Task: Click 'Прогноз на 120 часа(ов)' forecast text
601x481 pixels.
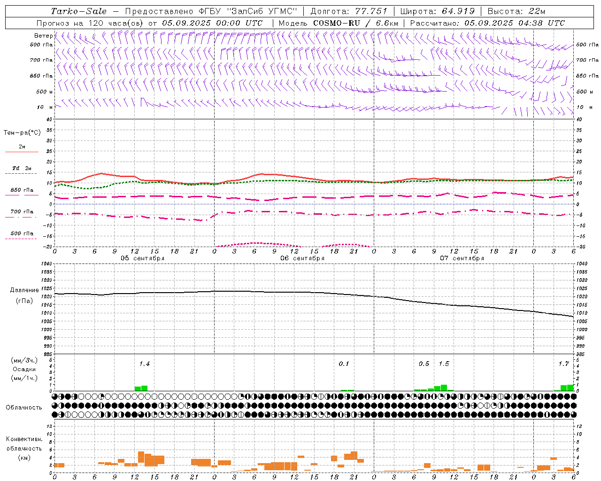Action: click(91, 23)
